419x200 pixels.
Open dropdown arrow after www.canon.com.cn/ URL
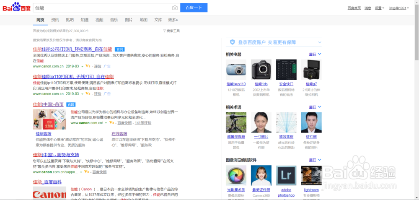106,123
